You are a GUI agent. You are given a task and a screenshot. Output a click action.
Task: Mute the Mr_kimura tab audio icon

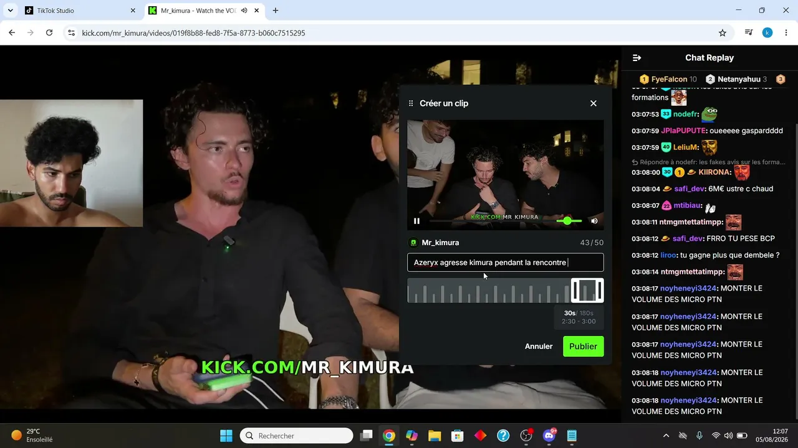[244, 11]
